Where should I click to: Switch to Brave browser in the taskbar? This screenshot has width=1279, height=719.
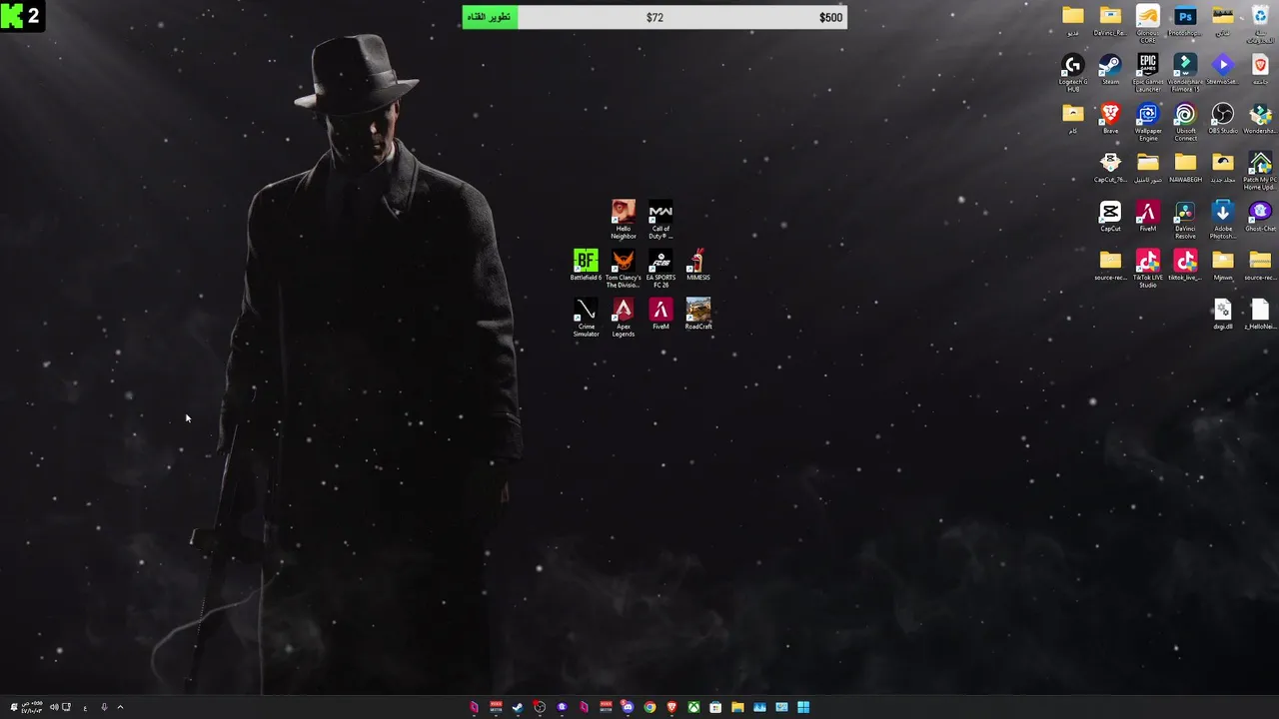point(671,707)
